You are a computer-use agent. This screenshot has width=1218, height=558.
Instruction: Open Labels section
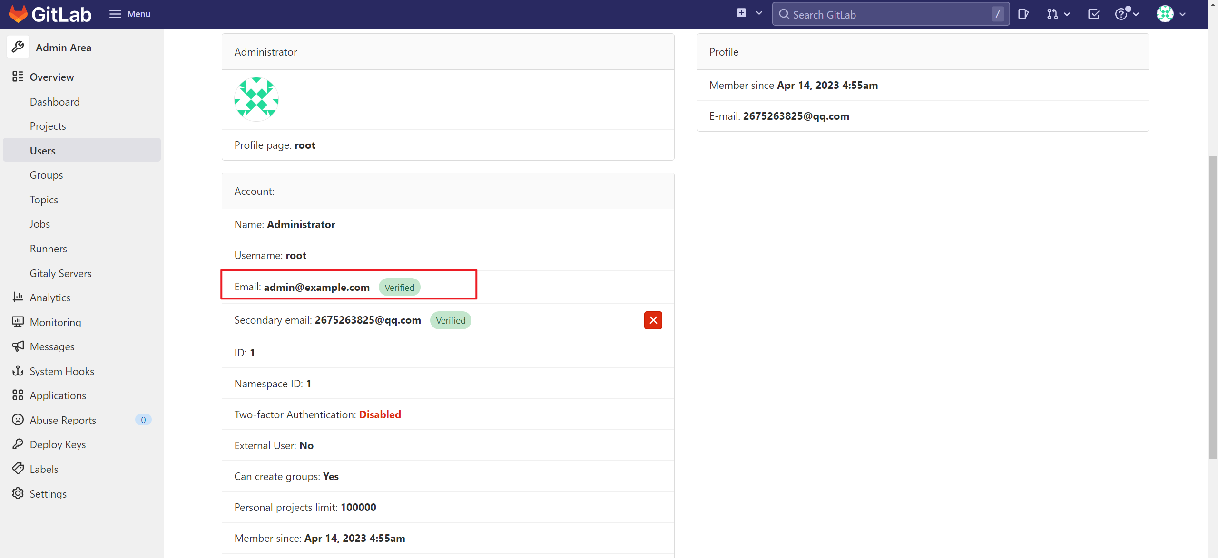44,469
